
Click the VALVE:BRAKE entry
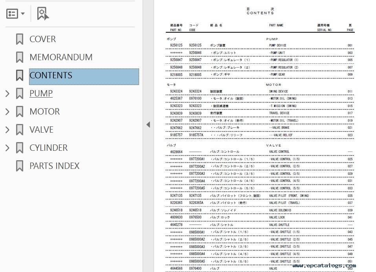coord(279,128)
